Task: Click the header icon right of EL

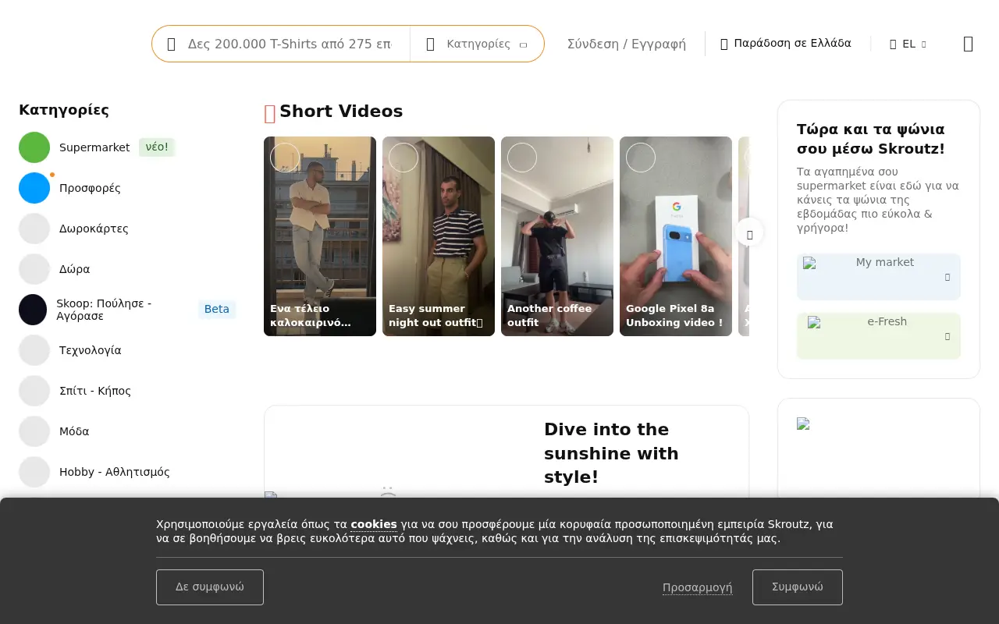Action: (x=969, y=44)
